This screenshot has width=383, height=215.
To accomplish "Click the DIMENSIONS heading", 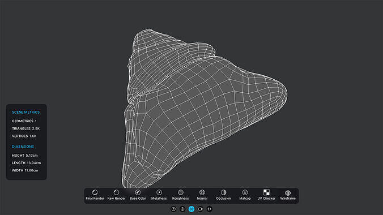I will (x=23, y=147).
